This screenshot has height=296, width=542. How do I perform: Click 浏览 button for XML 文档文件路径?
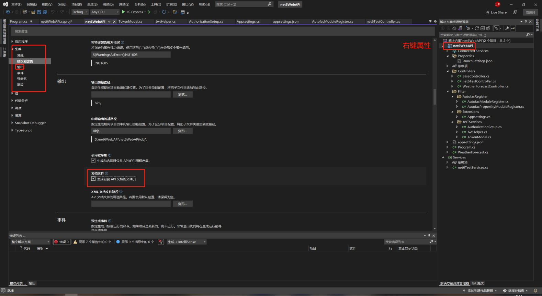tap(183, 204)
